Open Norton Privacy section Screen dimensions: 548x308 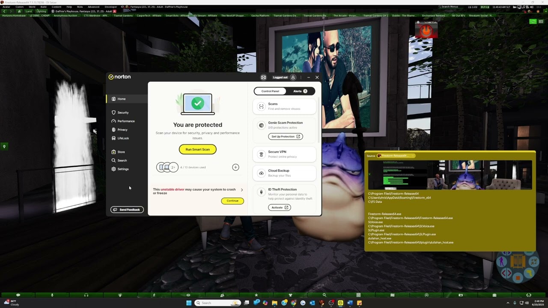[119, 130]
